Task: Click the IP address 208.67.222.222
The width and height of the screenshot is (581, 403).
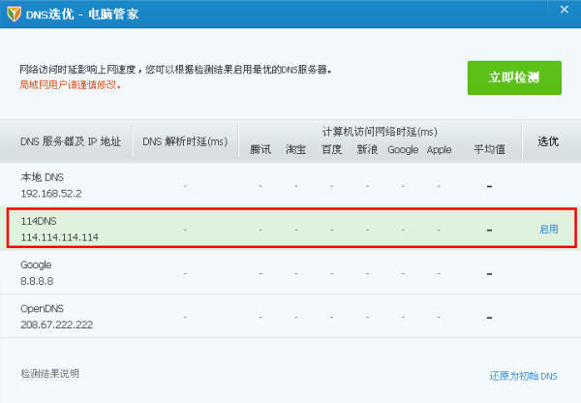Action: click(x=57, y=325)
